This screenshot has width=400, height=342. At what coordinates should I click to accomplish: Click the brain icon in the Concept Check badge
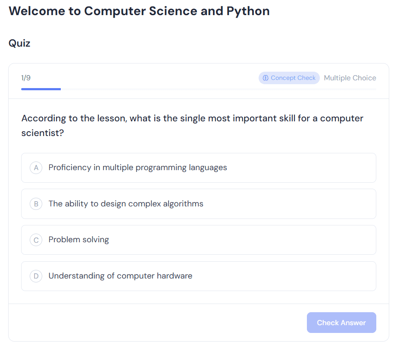click(x=265, y=78)
